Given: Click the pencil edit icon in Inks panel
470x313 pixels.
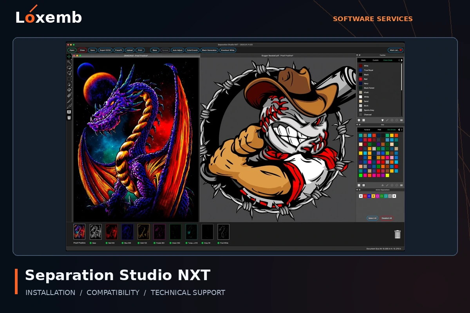Looking at the screenshot, I should (387, 185).
